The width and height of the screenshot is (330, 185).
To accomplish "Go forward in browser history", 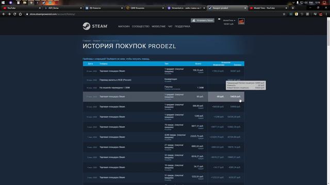I will [9, 14].
